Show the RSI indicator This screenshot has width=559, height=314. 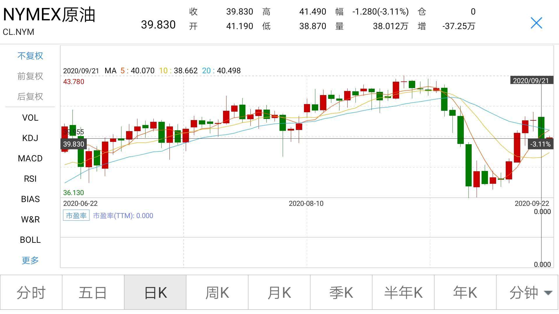(x=30, y=179)
